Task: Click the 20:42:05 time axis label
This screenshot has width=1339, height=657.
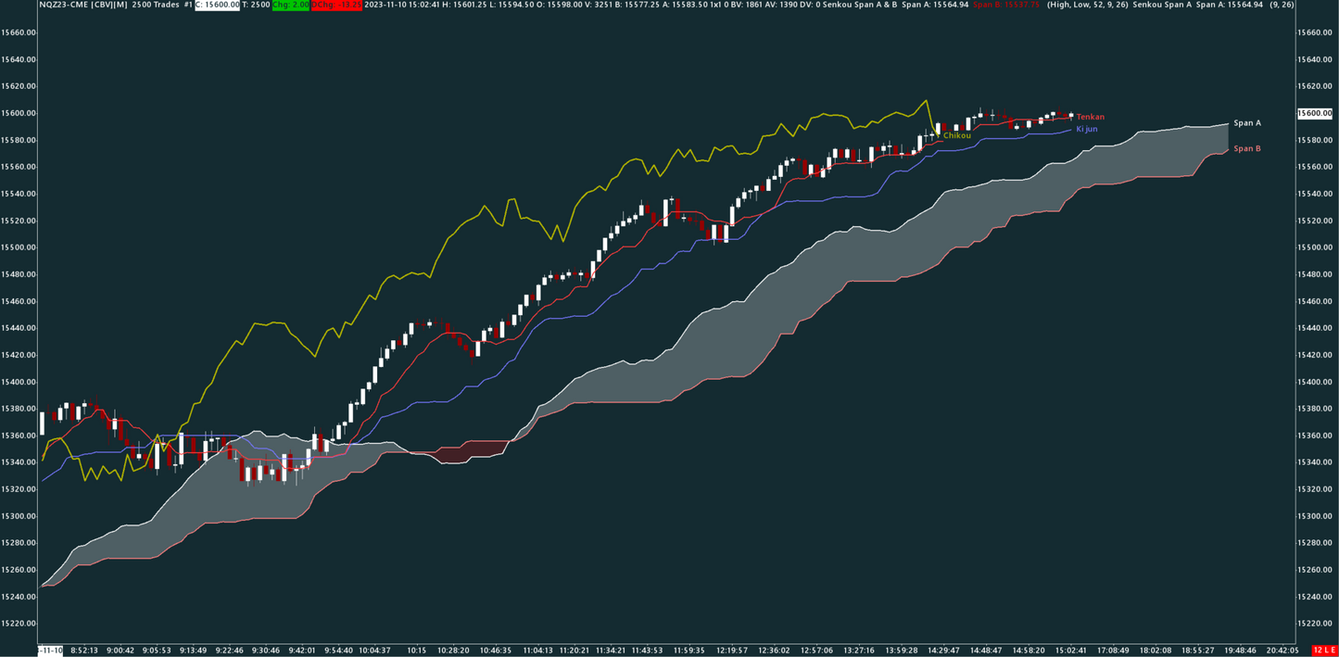Action: (1282, 651)
